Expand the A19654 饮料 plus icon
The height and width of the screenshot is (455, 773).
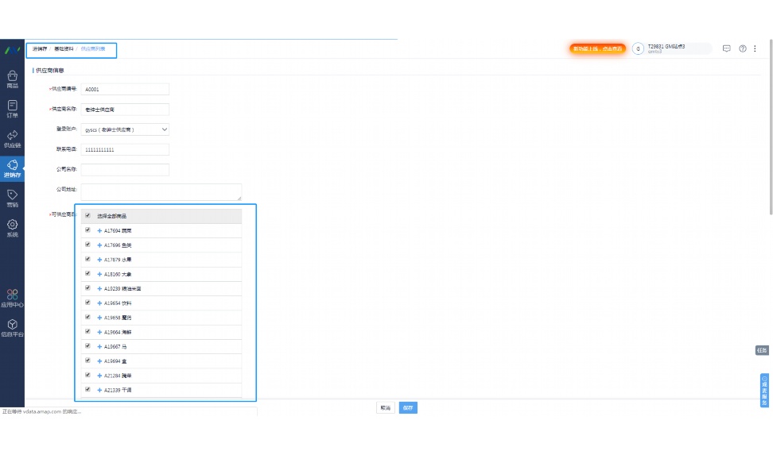coord(99,303)
